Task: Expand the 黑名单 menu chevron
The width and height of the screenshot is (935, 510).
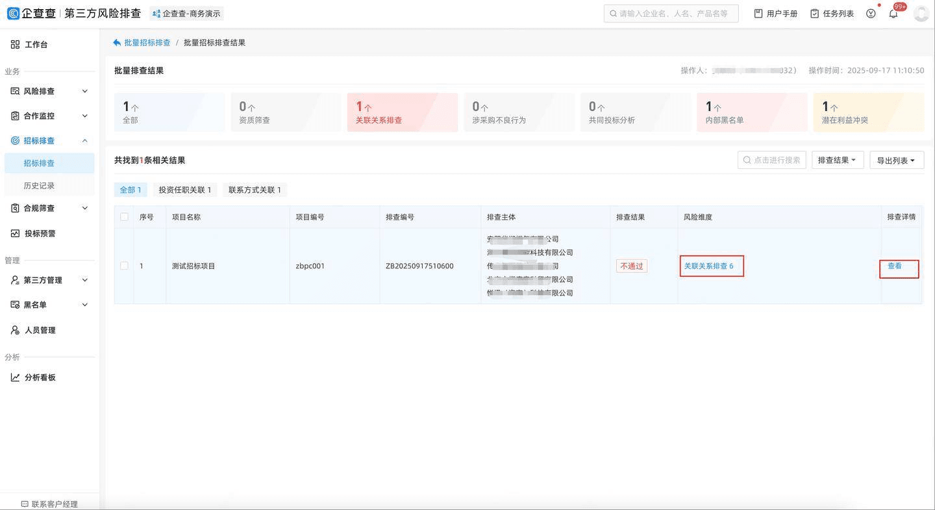Action: tap(84, 305)
